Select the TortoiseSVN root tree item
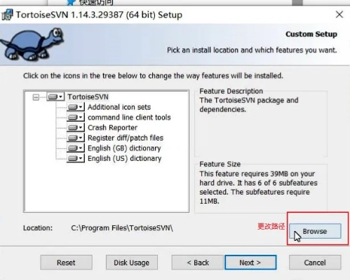Viewport: 350px width, 280px height. (x=88, y=97)
